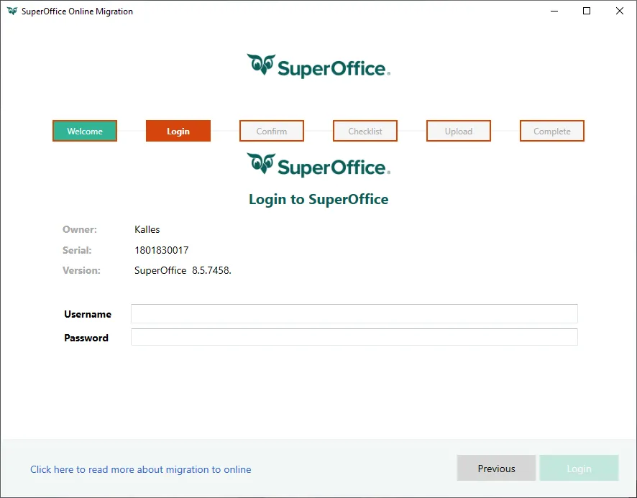637x498 pixels.
Task: Select the Upload step
Action: (459, 131)
